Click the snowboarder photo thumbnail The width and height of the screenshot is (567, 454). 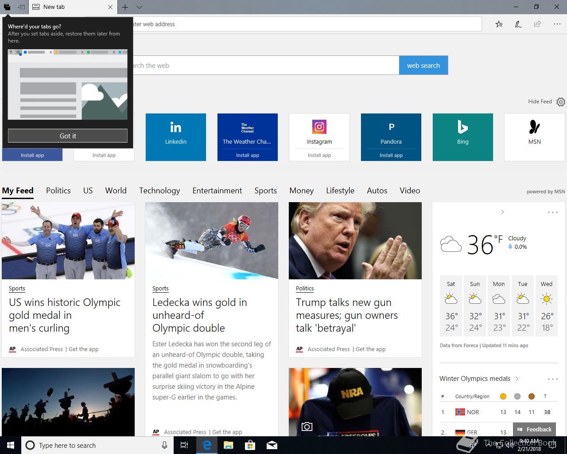(212, 241)
